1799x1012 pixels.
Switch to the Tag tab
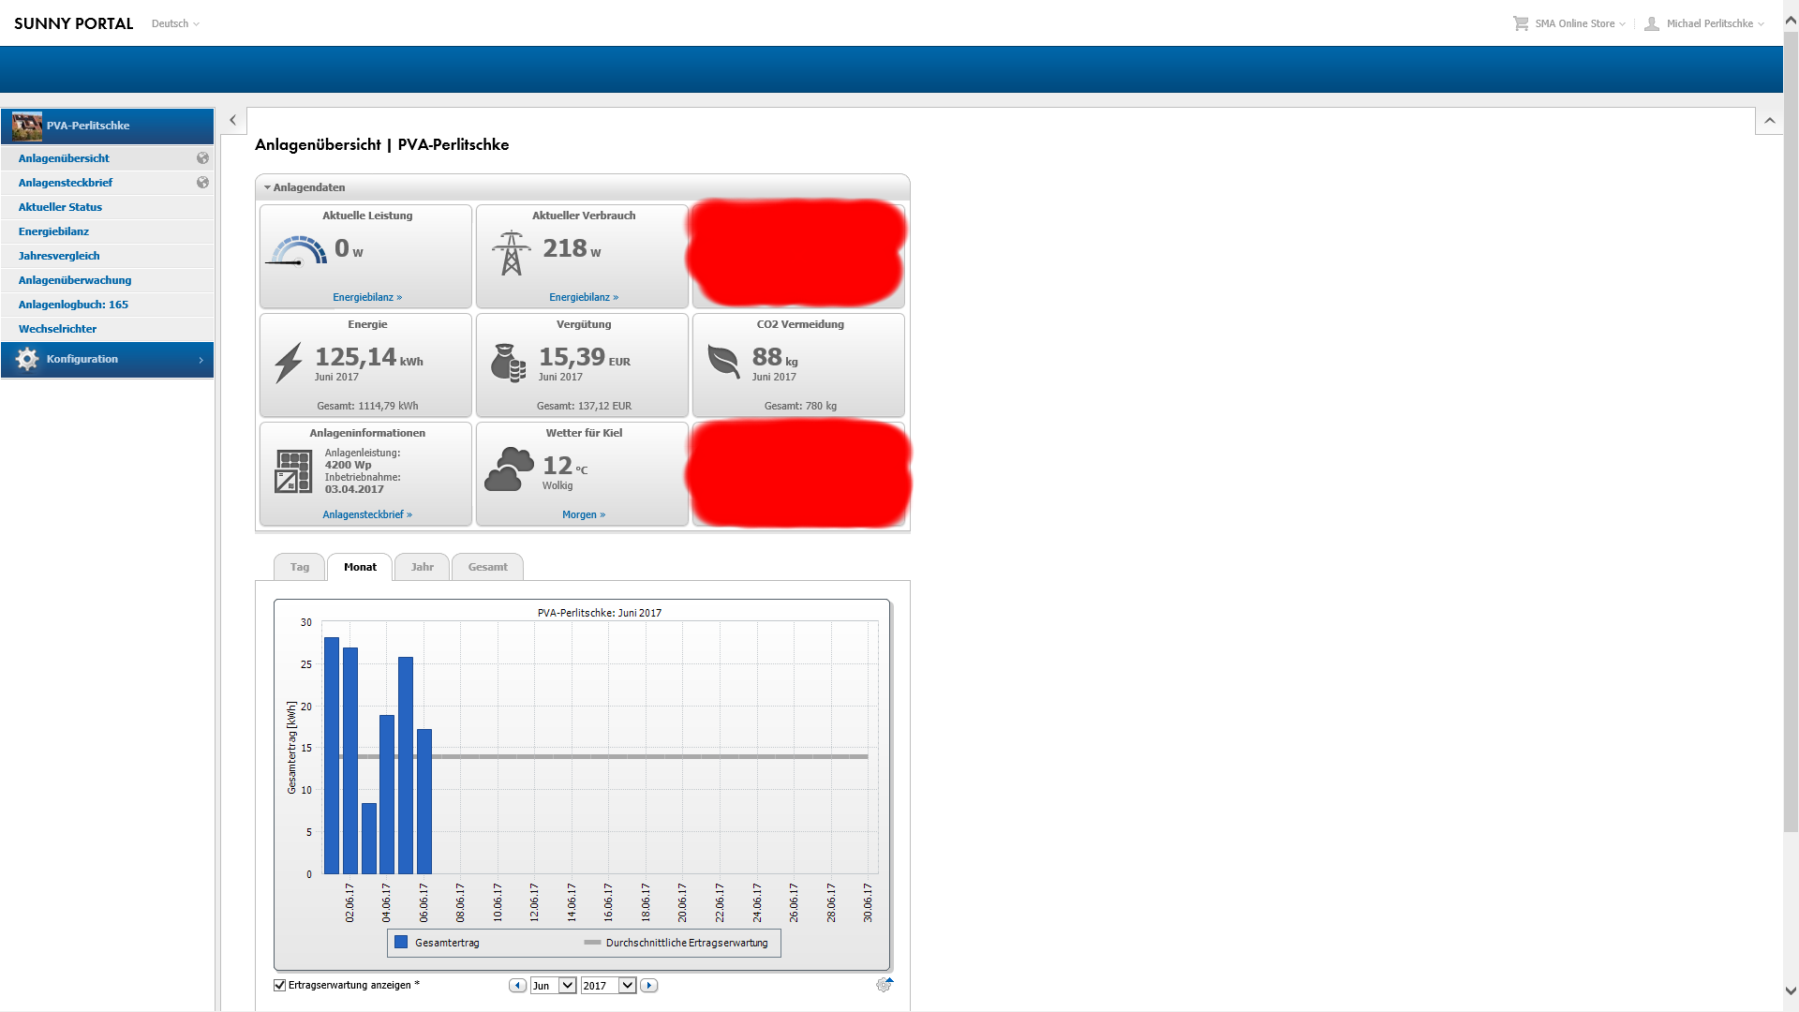tap(299, 567)
